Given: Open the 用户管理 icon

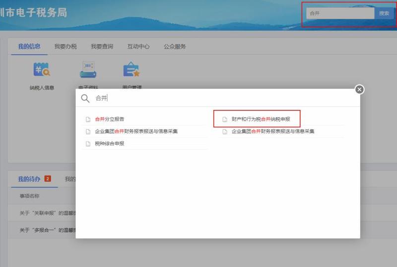Looking at the screenshot, I should click(131, 70).
